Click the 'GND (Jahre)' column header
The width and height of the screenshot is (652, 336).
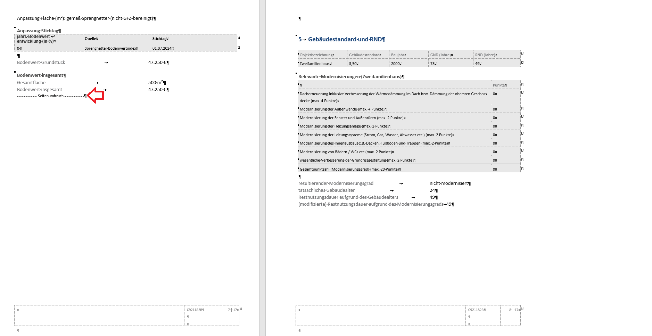point(441,55)
